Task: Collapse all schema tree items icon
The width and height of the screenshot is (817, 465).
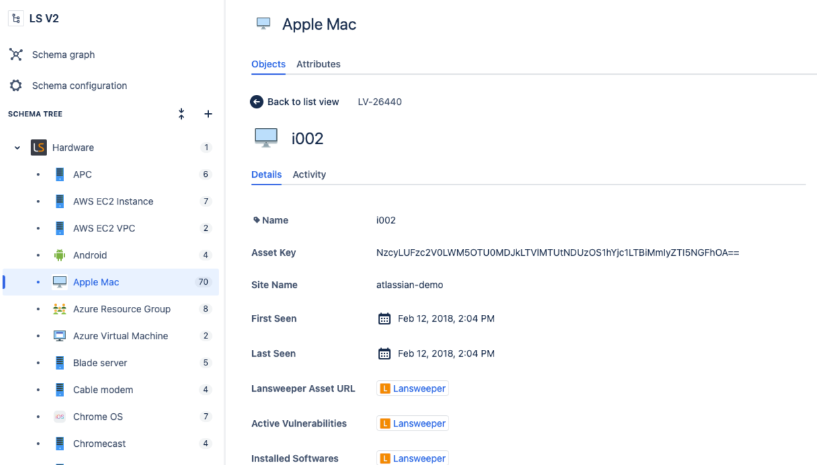Action: pos(181,114)
